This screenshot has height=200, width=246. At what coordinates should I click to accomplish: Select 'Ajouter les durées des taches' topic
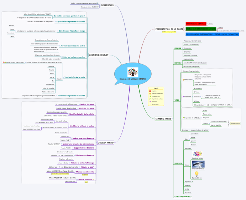73,46
